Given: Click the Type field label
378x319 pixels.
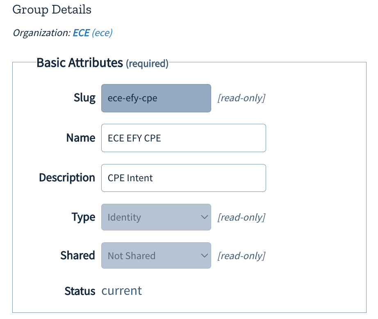Looking at the screenshot, I should (83, 217).
